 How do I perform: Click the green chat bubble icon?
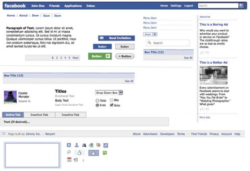click(105, 153)
